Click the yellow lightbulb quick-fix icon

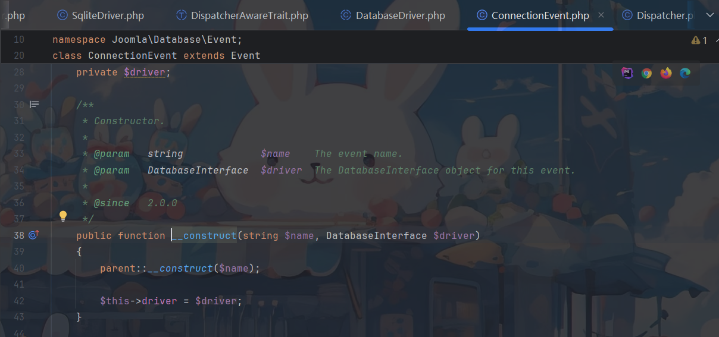click(63, 217)
